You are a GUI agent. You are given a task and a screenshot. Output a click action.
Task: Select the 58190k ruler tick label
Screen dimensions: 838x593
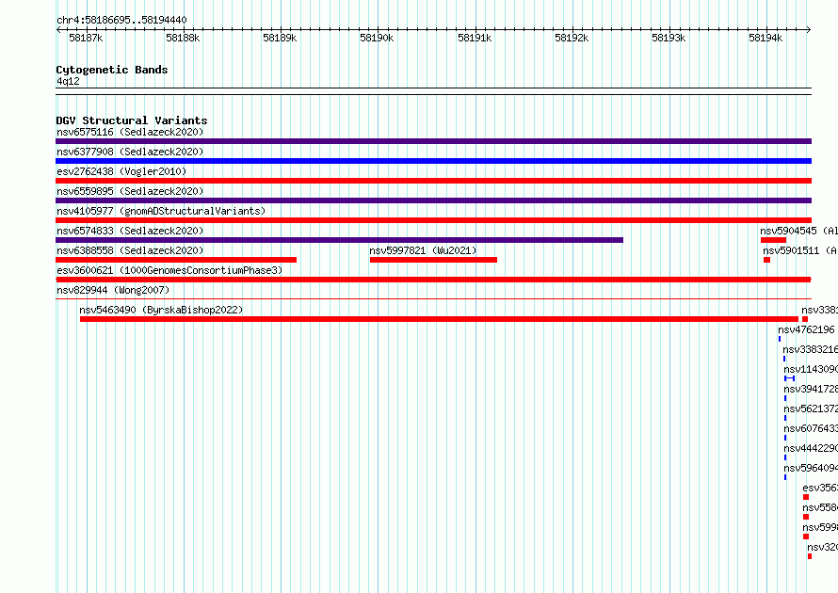[x=377, y=38]
